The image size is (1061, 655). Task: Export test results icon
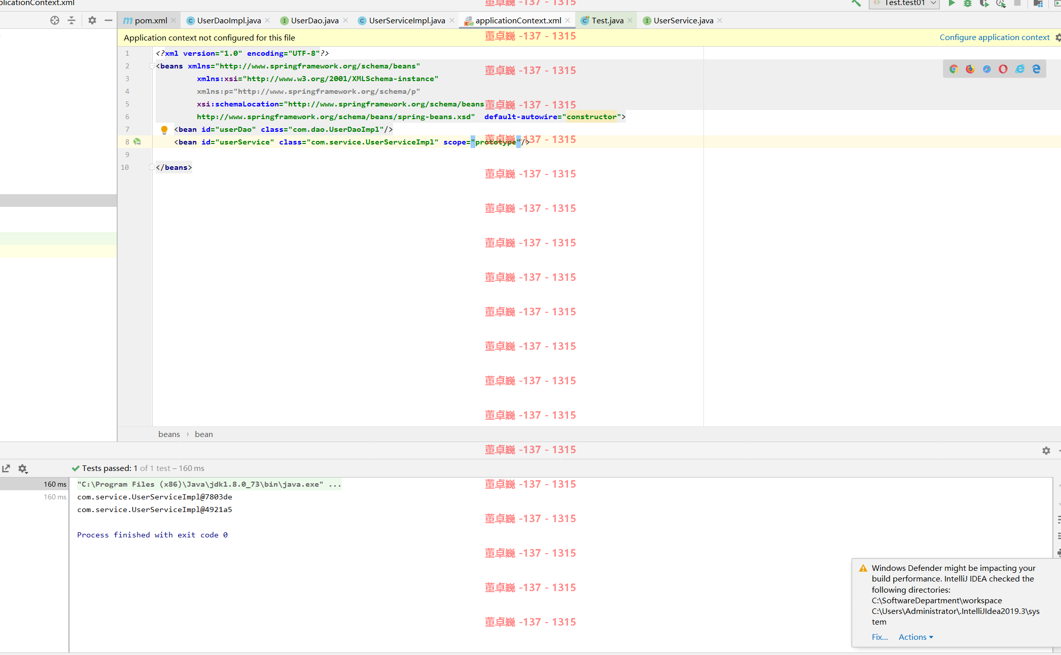[6, 468]
